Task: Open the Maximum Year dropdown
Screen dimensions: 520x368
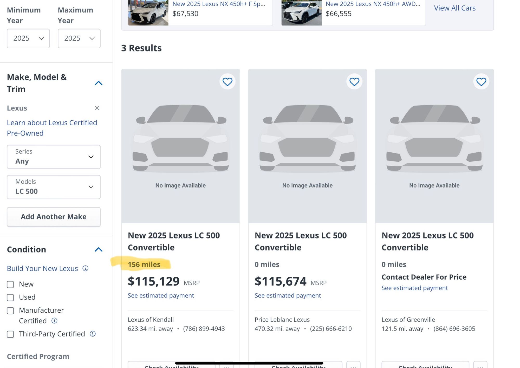Action: (x=79, y=38)
